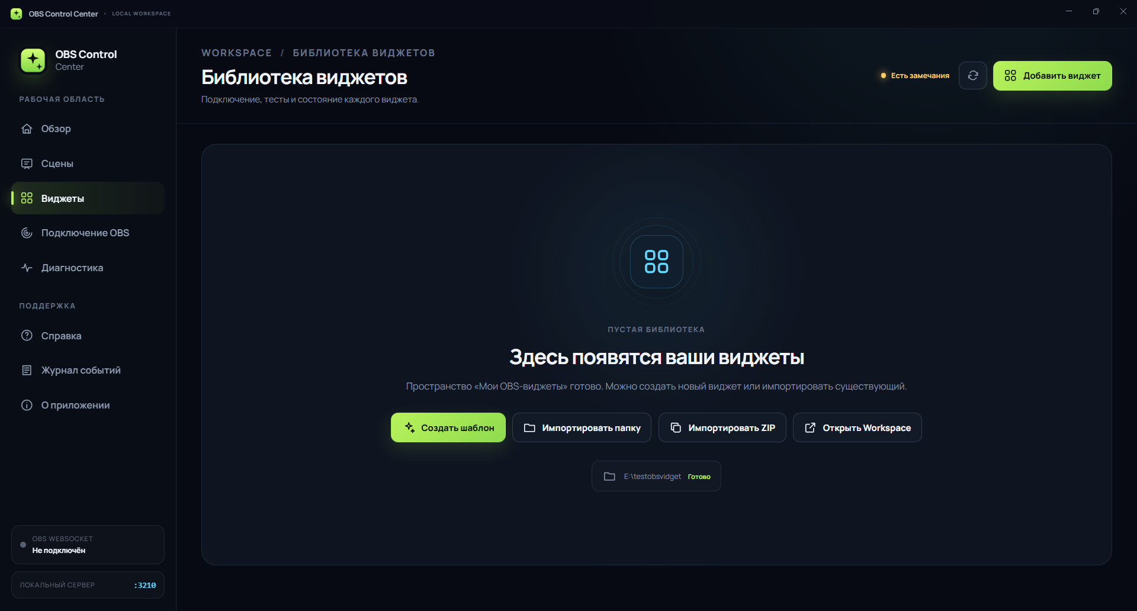Viewport: 1137px width, 611px height.
Task: Click the Есть замечания status label
Action: tap(920, 75)
